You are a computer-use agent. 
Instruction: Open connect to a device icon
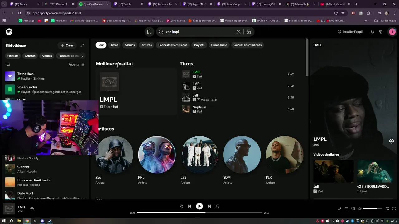(353, 209)
